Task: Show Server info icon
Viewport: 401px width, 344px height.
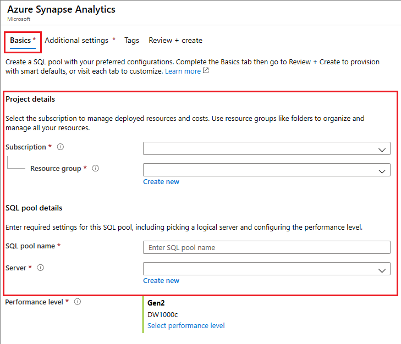Action: [41, 268]
